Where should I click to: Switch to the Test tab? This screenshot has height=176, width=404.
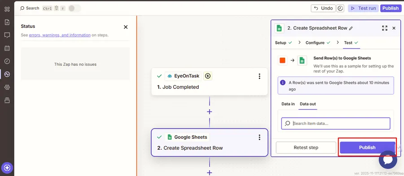pos(351,43)
